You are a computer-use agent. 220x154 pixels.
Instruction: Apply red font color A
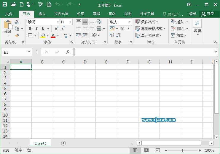[53, 35]
